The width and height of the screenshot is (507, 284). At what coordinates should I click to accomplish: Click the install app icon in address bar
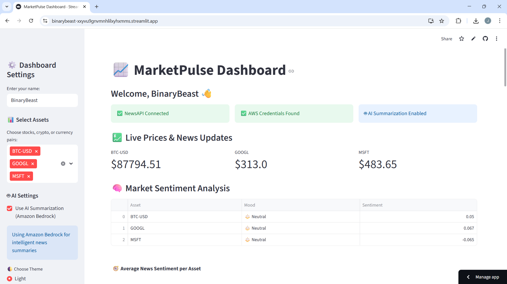pyautogui.click(x=431, y=21)
